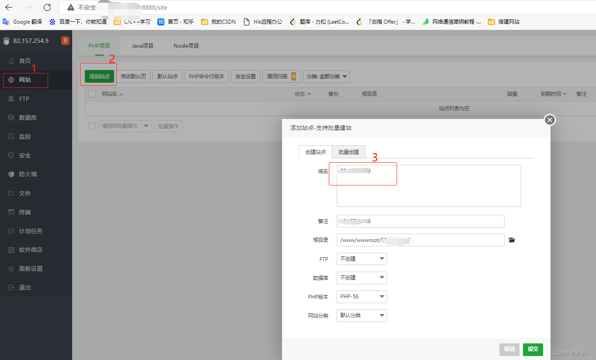Click the folder browse icon next to 根目录
Screen dimensions: 596x360
point(512,240)
